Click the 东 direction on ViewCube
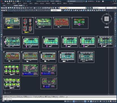The height and width of the screenshot is (103, 117). (112, 19)
